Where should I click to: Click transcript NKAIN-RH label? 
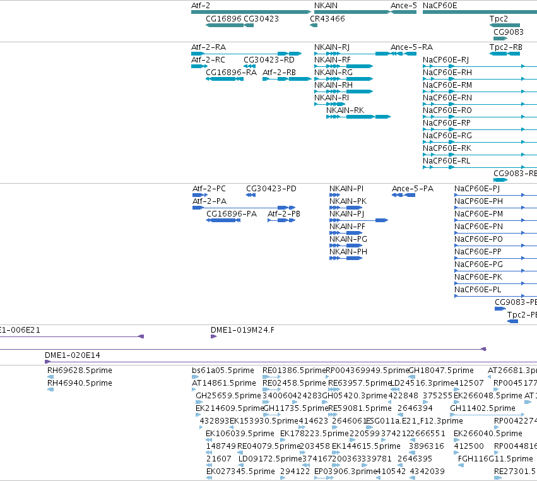pos(334,85)
